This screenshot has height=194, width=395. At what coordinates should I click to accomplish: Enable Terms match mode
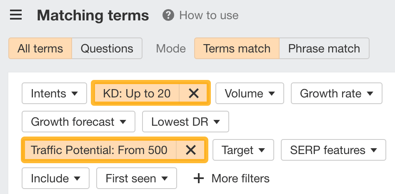click(x=237, y=48)
